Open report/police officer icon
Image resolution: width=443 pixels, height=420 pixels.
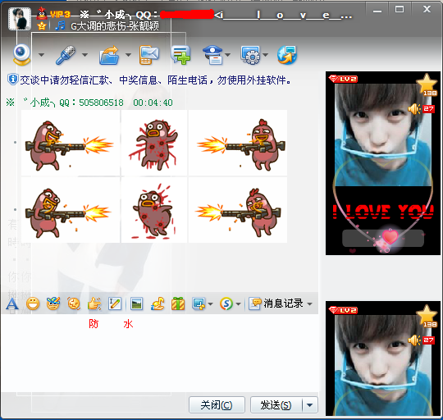click(x=213, y=55)
